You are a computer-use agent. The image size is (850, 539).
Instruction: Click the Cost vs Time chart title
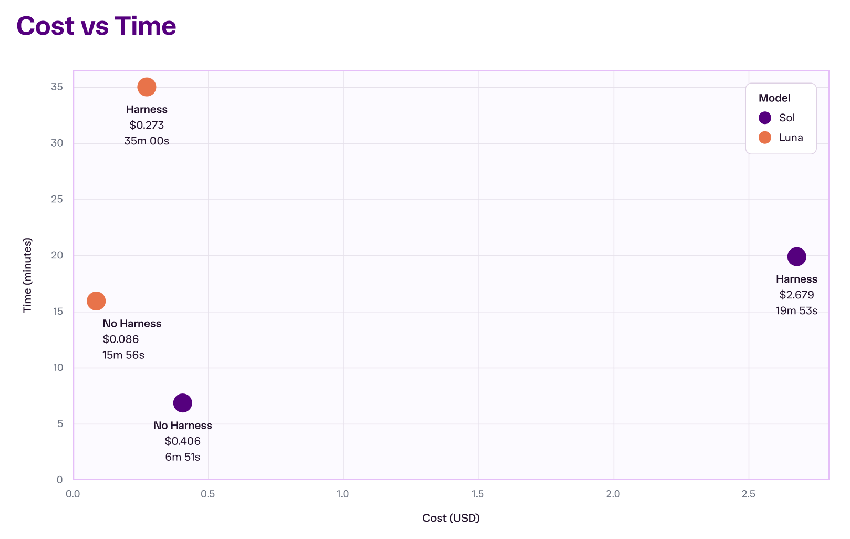[96, 26]
